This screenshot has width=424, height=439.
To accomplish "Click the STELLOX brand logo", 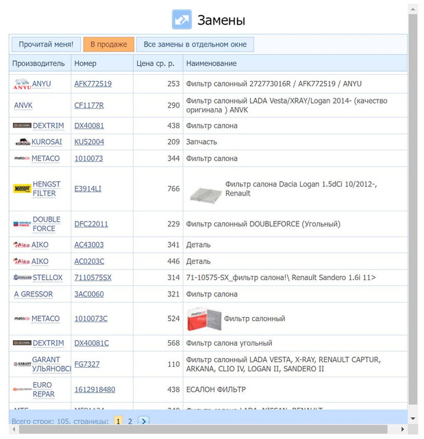I will [23, 277].
